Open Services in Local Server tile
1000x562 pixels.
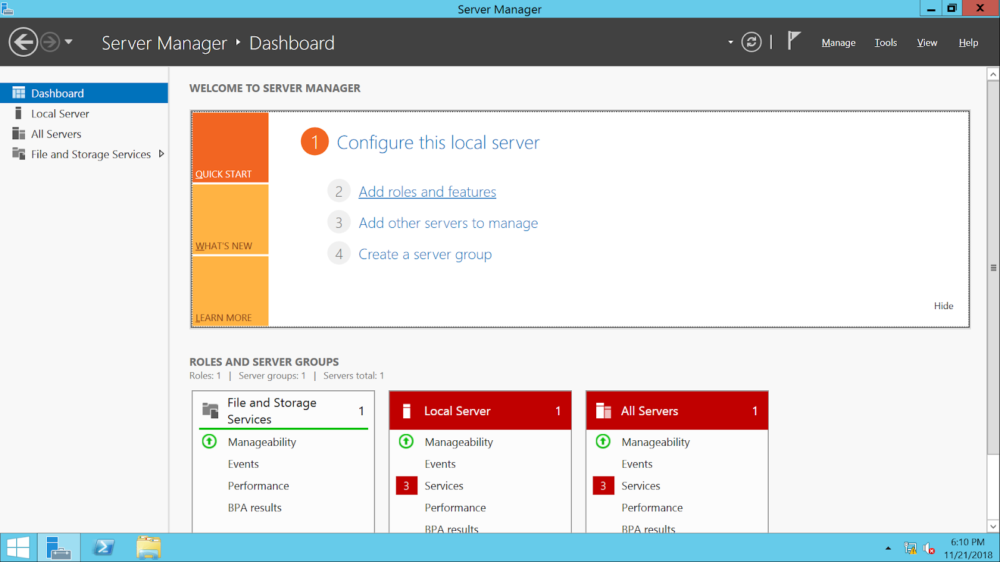pos(444,486)
